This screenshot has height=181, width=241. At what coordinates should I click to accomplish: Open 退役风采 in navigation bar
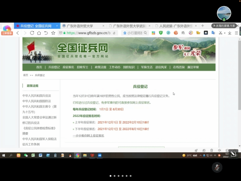tap(161, 67)
